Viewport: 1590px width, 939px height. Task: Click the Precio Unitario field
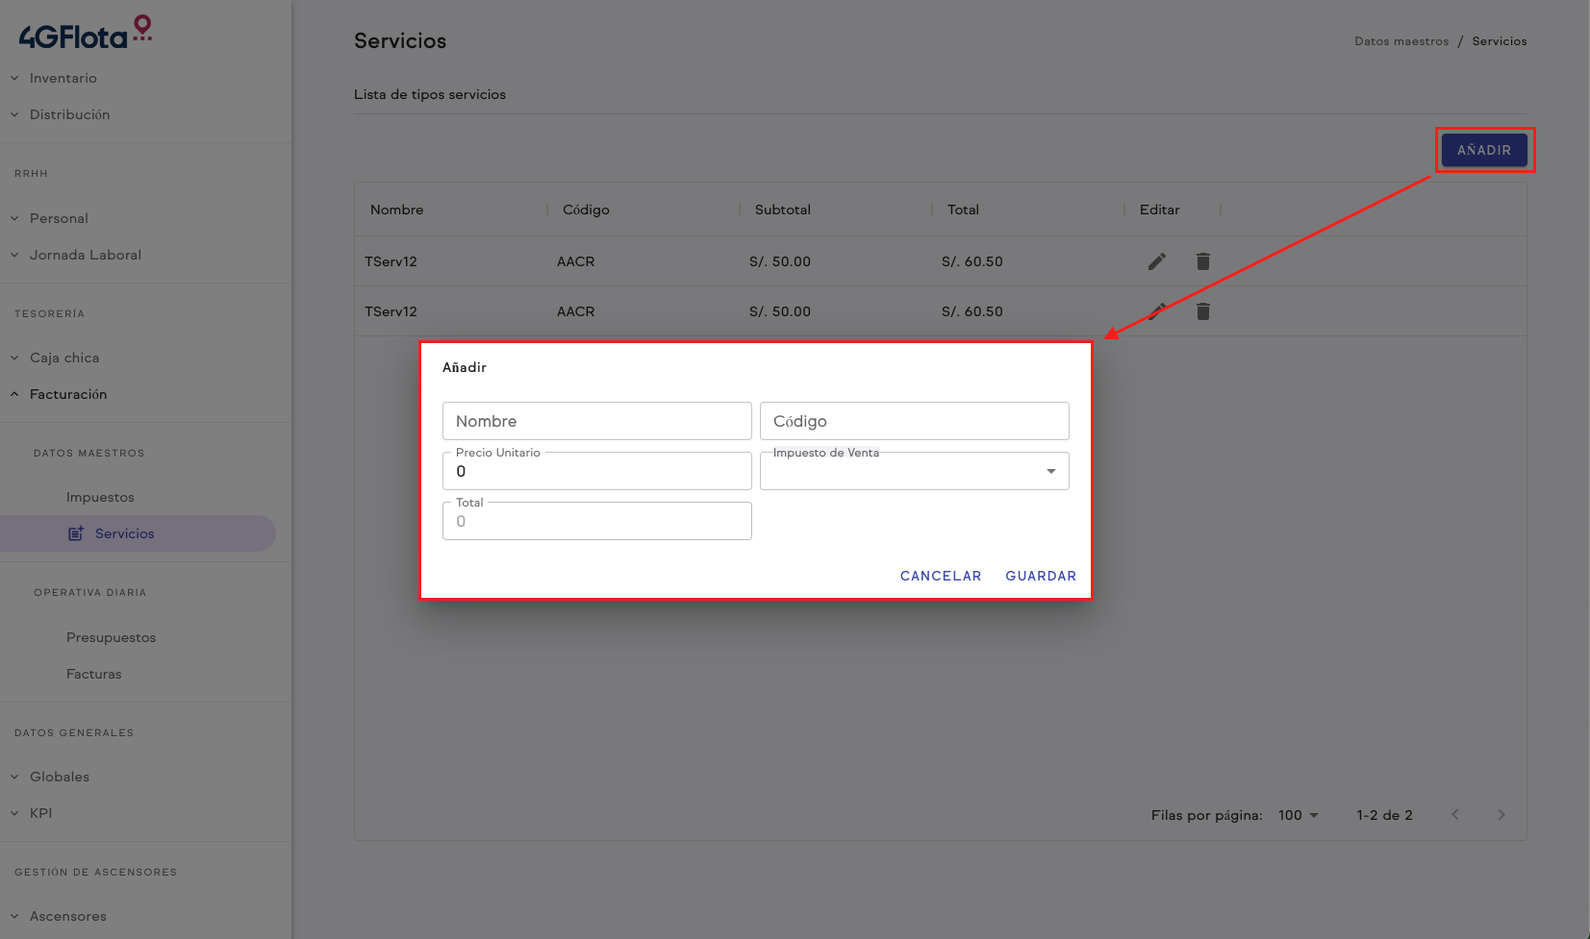pyautogui.click(x=596, y=471)
